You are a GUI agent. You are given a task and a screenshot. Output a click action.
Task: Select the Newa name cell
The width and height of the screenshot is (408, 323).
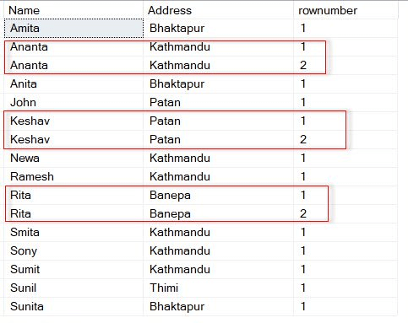coord(73,158)
